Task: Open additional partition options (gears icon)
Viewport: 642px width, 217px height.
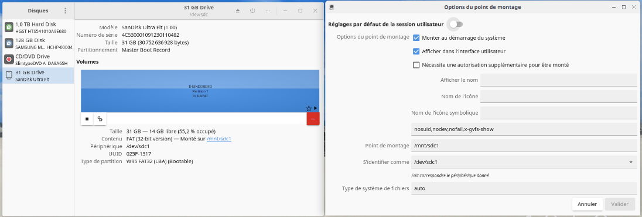Action: [100, 119]
